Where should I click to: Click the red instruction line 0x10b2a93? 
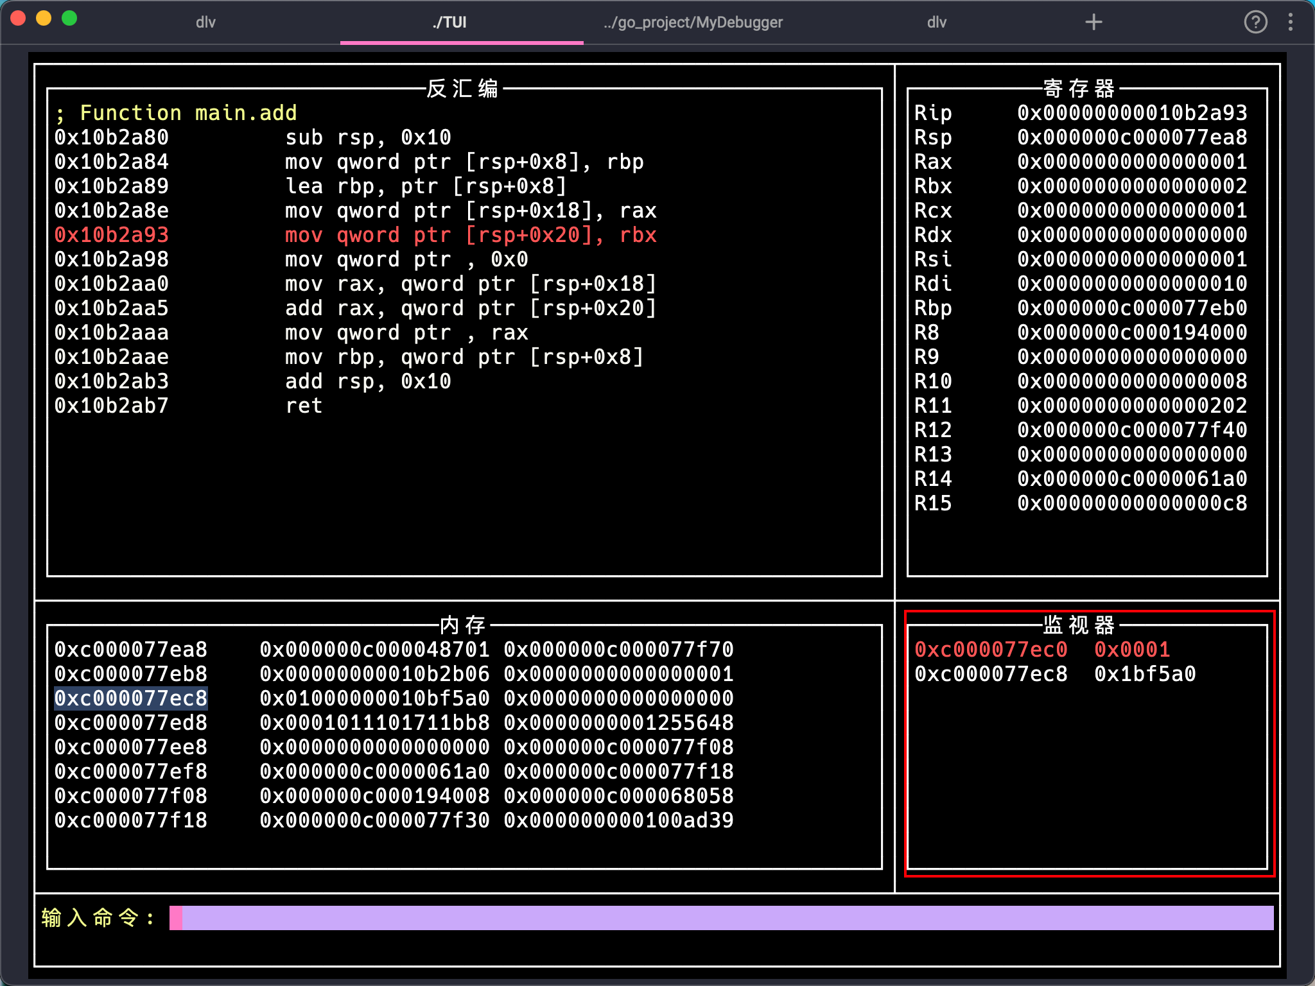coord(112,235)
